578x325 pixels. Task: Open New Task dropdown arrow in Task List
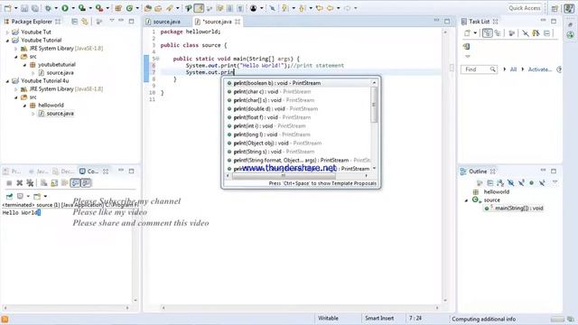(475, 33)
